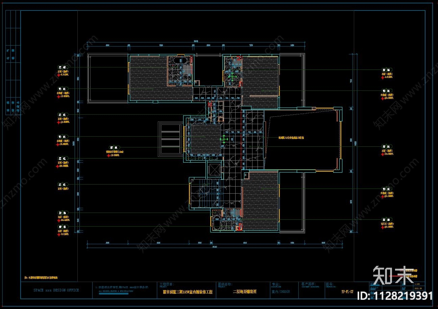The width and height of the screenshot is (438, 309).
Task: Click project name '丽宫别墅三期195#室内精装修工程'
Action: (187, 292)
